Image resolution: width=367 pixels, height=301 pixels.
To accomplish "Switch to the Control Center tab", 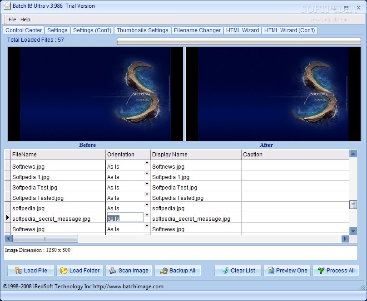I will tap(24, 30).
